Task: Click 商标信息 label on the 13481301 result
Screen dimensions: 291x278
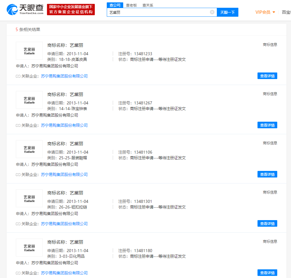Action: click(270, 192)
